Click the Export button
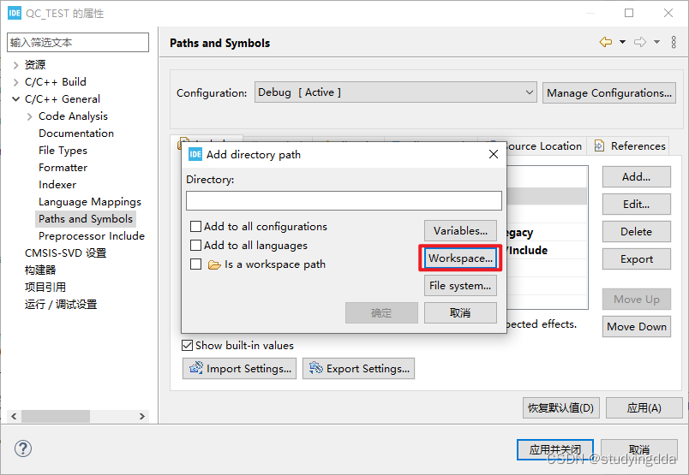 pos(636,259)
